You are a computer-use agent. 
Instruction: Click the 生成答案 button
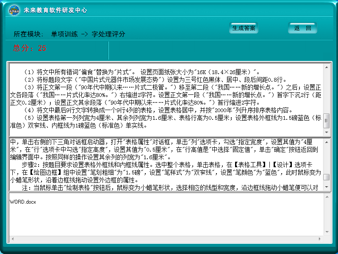click(x=244, y=28)
